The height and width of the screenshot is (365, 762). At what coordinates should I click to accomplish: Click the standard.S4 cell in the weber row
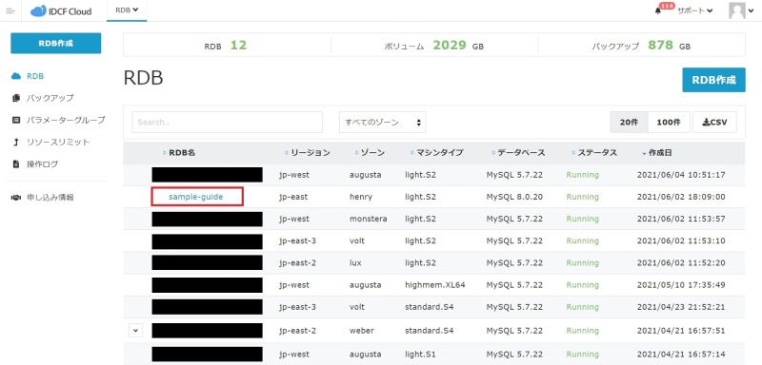(x=430, y=331)
